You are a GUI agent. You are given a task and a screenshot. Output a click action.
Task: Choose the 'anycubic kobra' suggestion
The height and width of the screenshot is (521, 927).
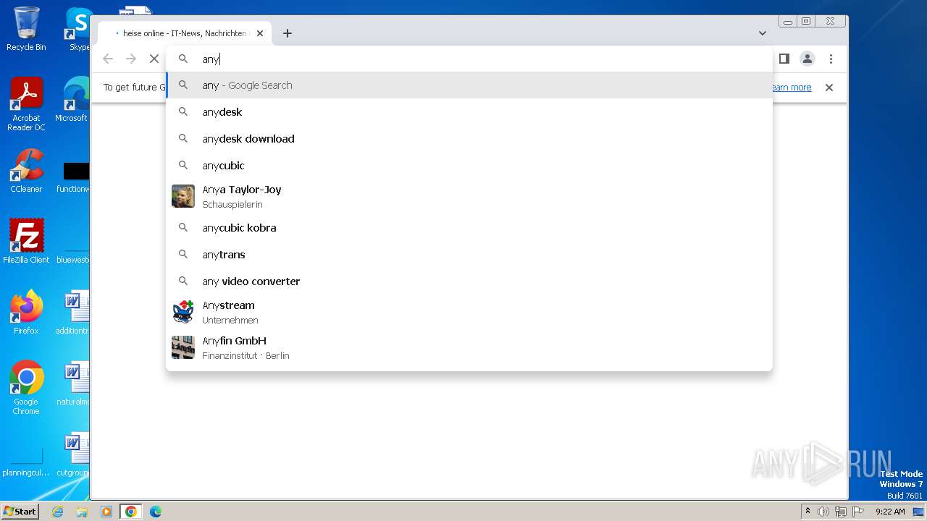[469, 228]
